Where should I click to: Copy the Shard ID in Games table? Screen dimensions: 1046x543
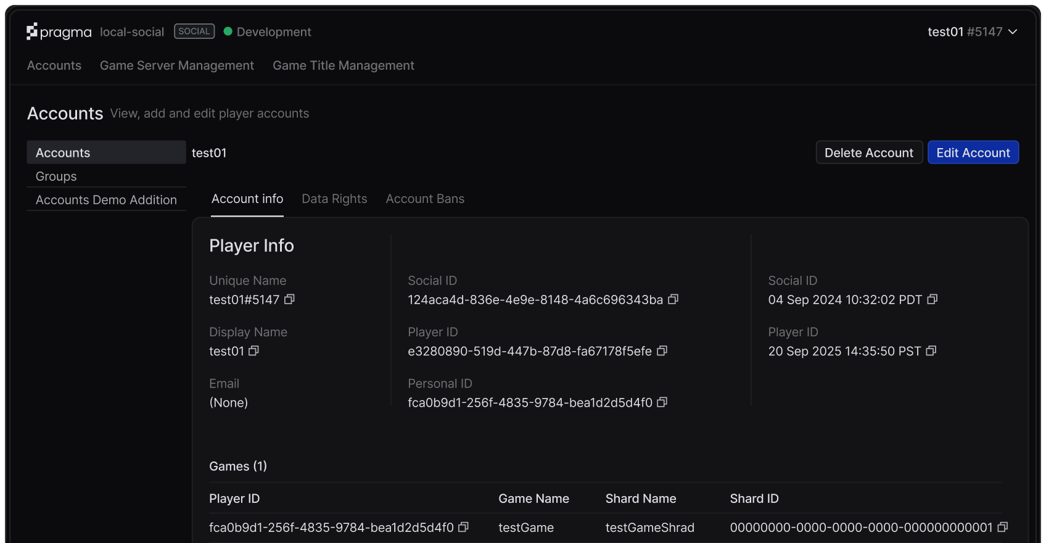pos(1003,527)
